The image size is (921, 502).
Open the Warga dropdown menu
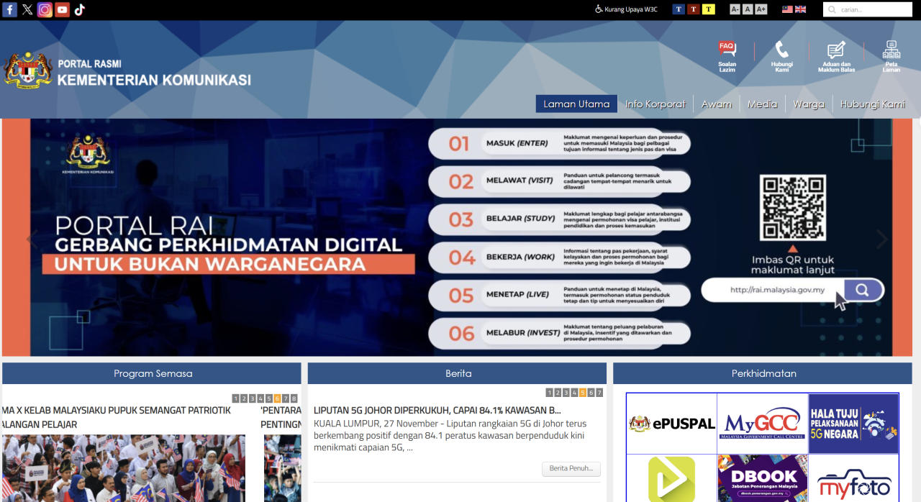pyautogui.click(x=809, y=104)
